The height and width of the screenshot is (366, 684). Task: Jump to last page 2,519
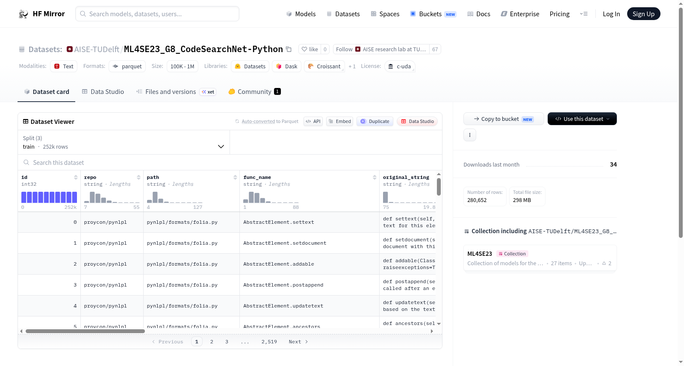click(269, 342)
